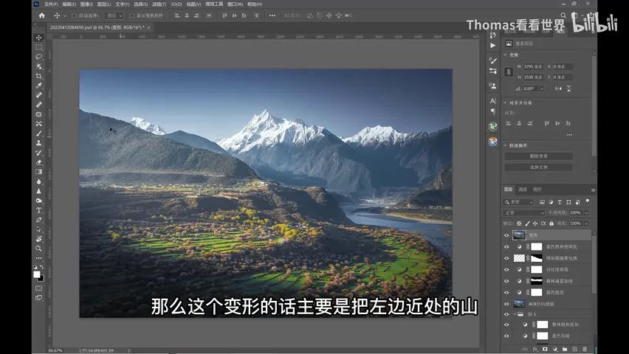Image resolution: width=629 pixels, height=354 pixels.
Task: Select the Horizontal Type tool
Action: coord(39,210)
